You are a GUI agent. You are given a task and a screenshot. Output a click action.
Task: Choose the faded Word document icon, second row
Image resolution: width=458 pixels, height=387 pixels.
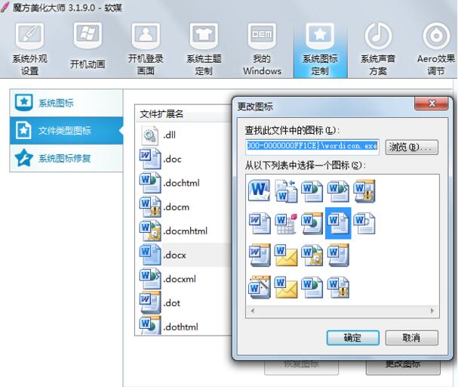coord(364,224)
